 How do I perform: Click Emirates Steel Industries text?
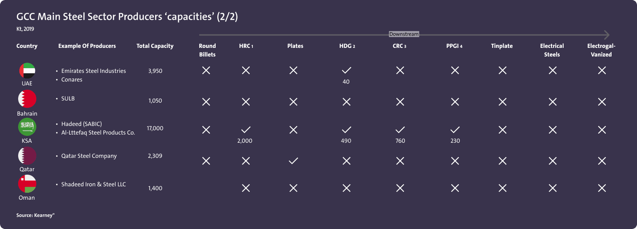tap(93, 71)
